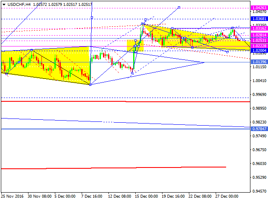This screenshot has width=268, height=201.
Task: Click the 5 Dec 00:00 time label
Action: pos(65,196)
